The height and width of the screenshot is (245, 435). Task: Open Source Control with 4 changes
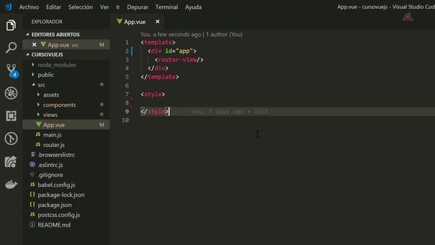point(12,71)
